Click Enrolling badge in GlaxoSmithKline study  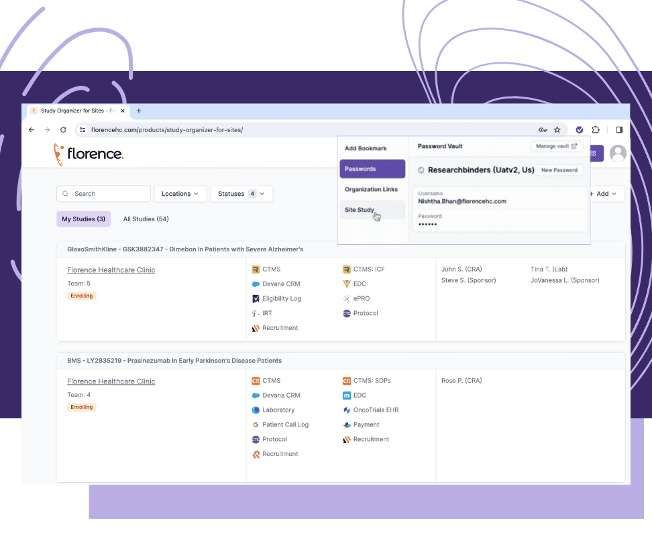point(82,296)
